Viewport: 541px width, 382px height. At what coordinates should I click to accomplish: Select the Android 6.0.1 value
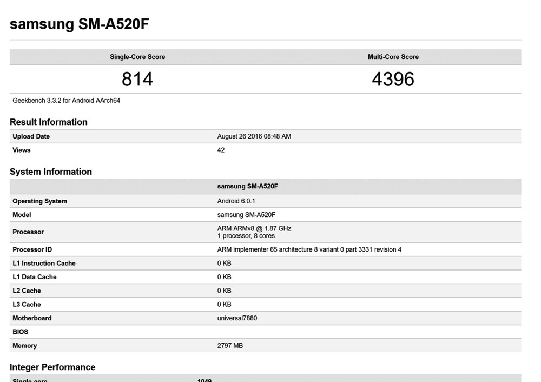pyautogui.click(x=236, y=201)
